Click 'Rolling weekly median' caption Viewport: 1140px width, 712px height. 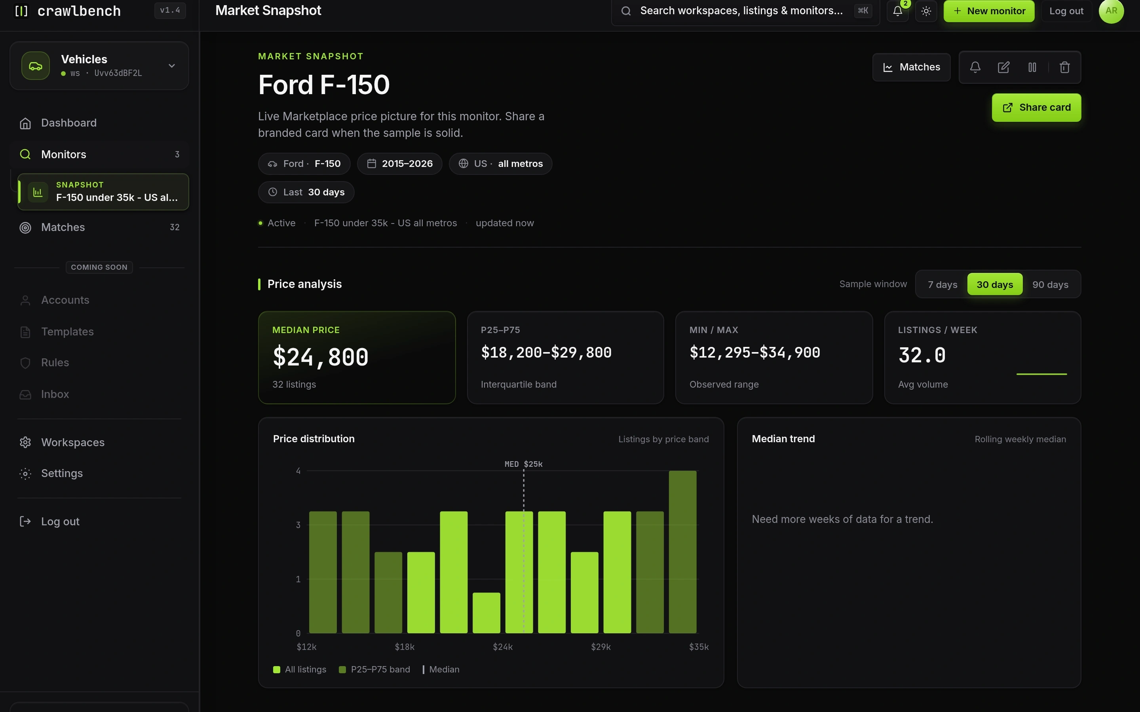(x=1020, y=439)
